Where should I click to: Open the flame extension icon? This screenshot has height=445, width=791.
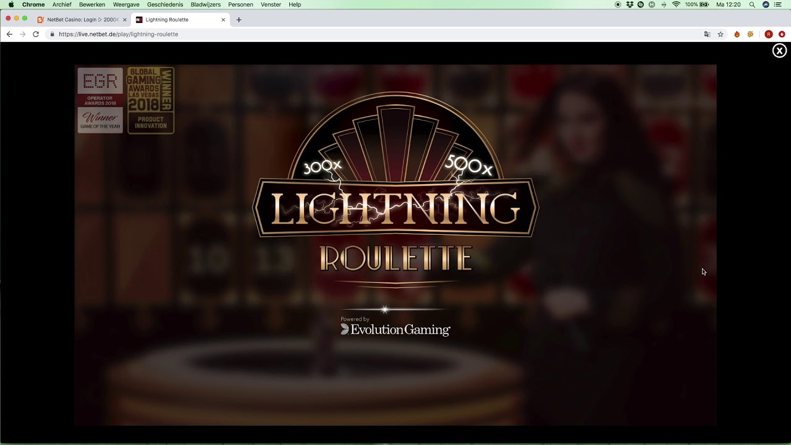[x=737, y=34]
